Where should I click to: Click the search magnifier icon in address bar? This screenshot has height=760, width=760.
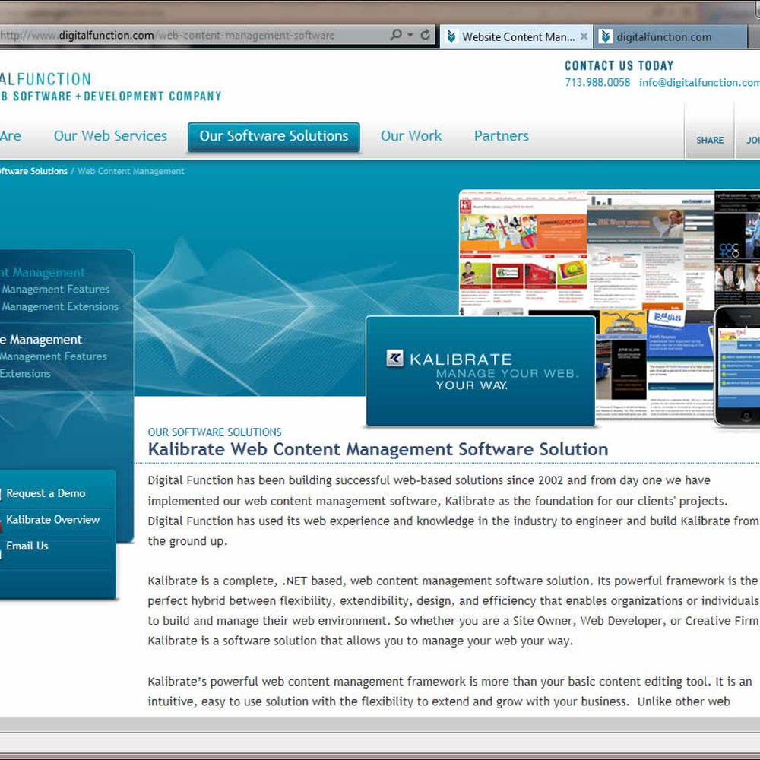pyautogui.click(x=395, y=36)
